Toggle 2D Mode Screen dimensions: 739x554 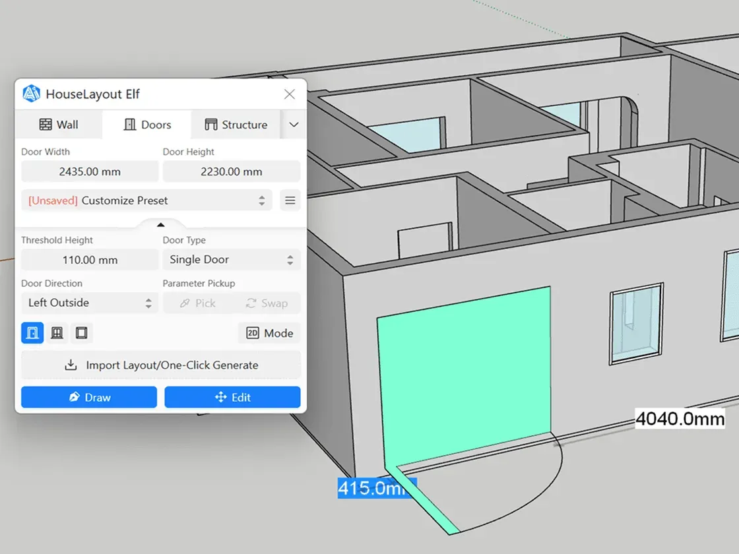[269, 333]
